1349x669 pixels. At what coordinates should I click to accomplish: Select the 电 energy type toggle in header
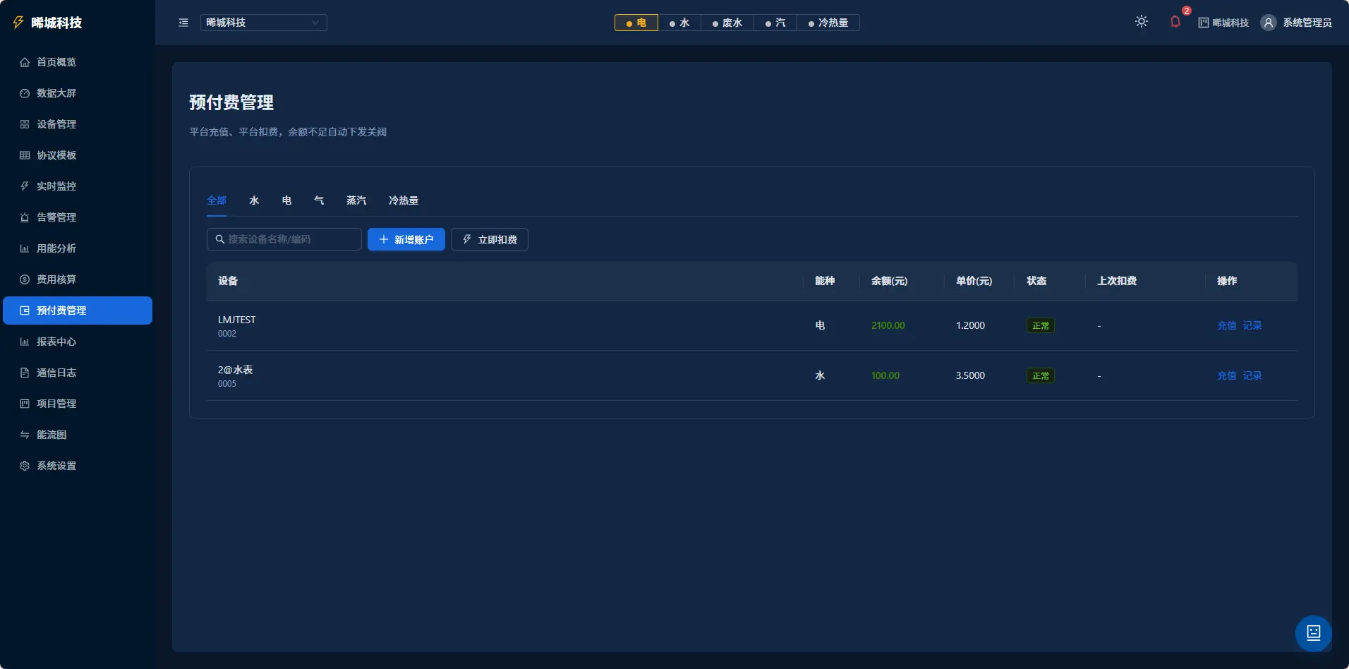point(636,23)
